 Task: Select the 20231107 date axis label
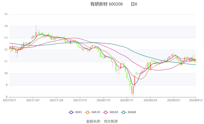coord(33,101)
